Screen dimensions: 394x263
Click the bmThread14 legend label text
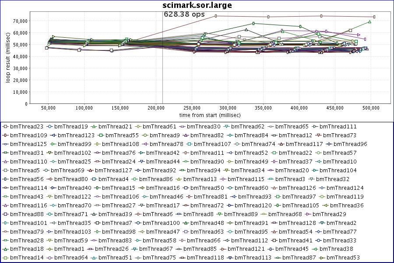pos(27,258)
